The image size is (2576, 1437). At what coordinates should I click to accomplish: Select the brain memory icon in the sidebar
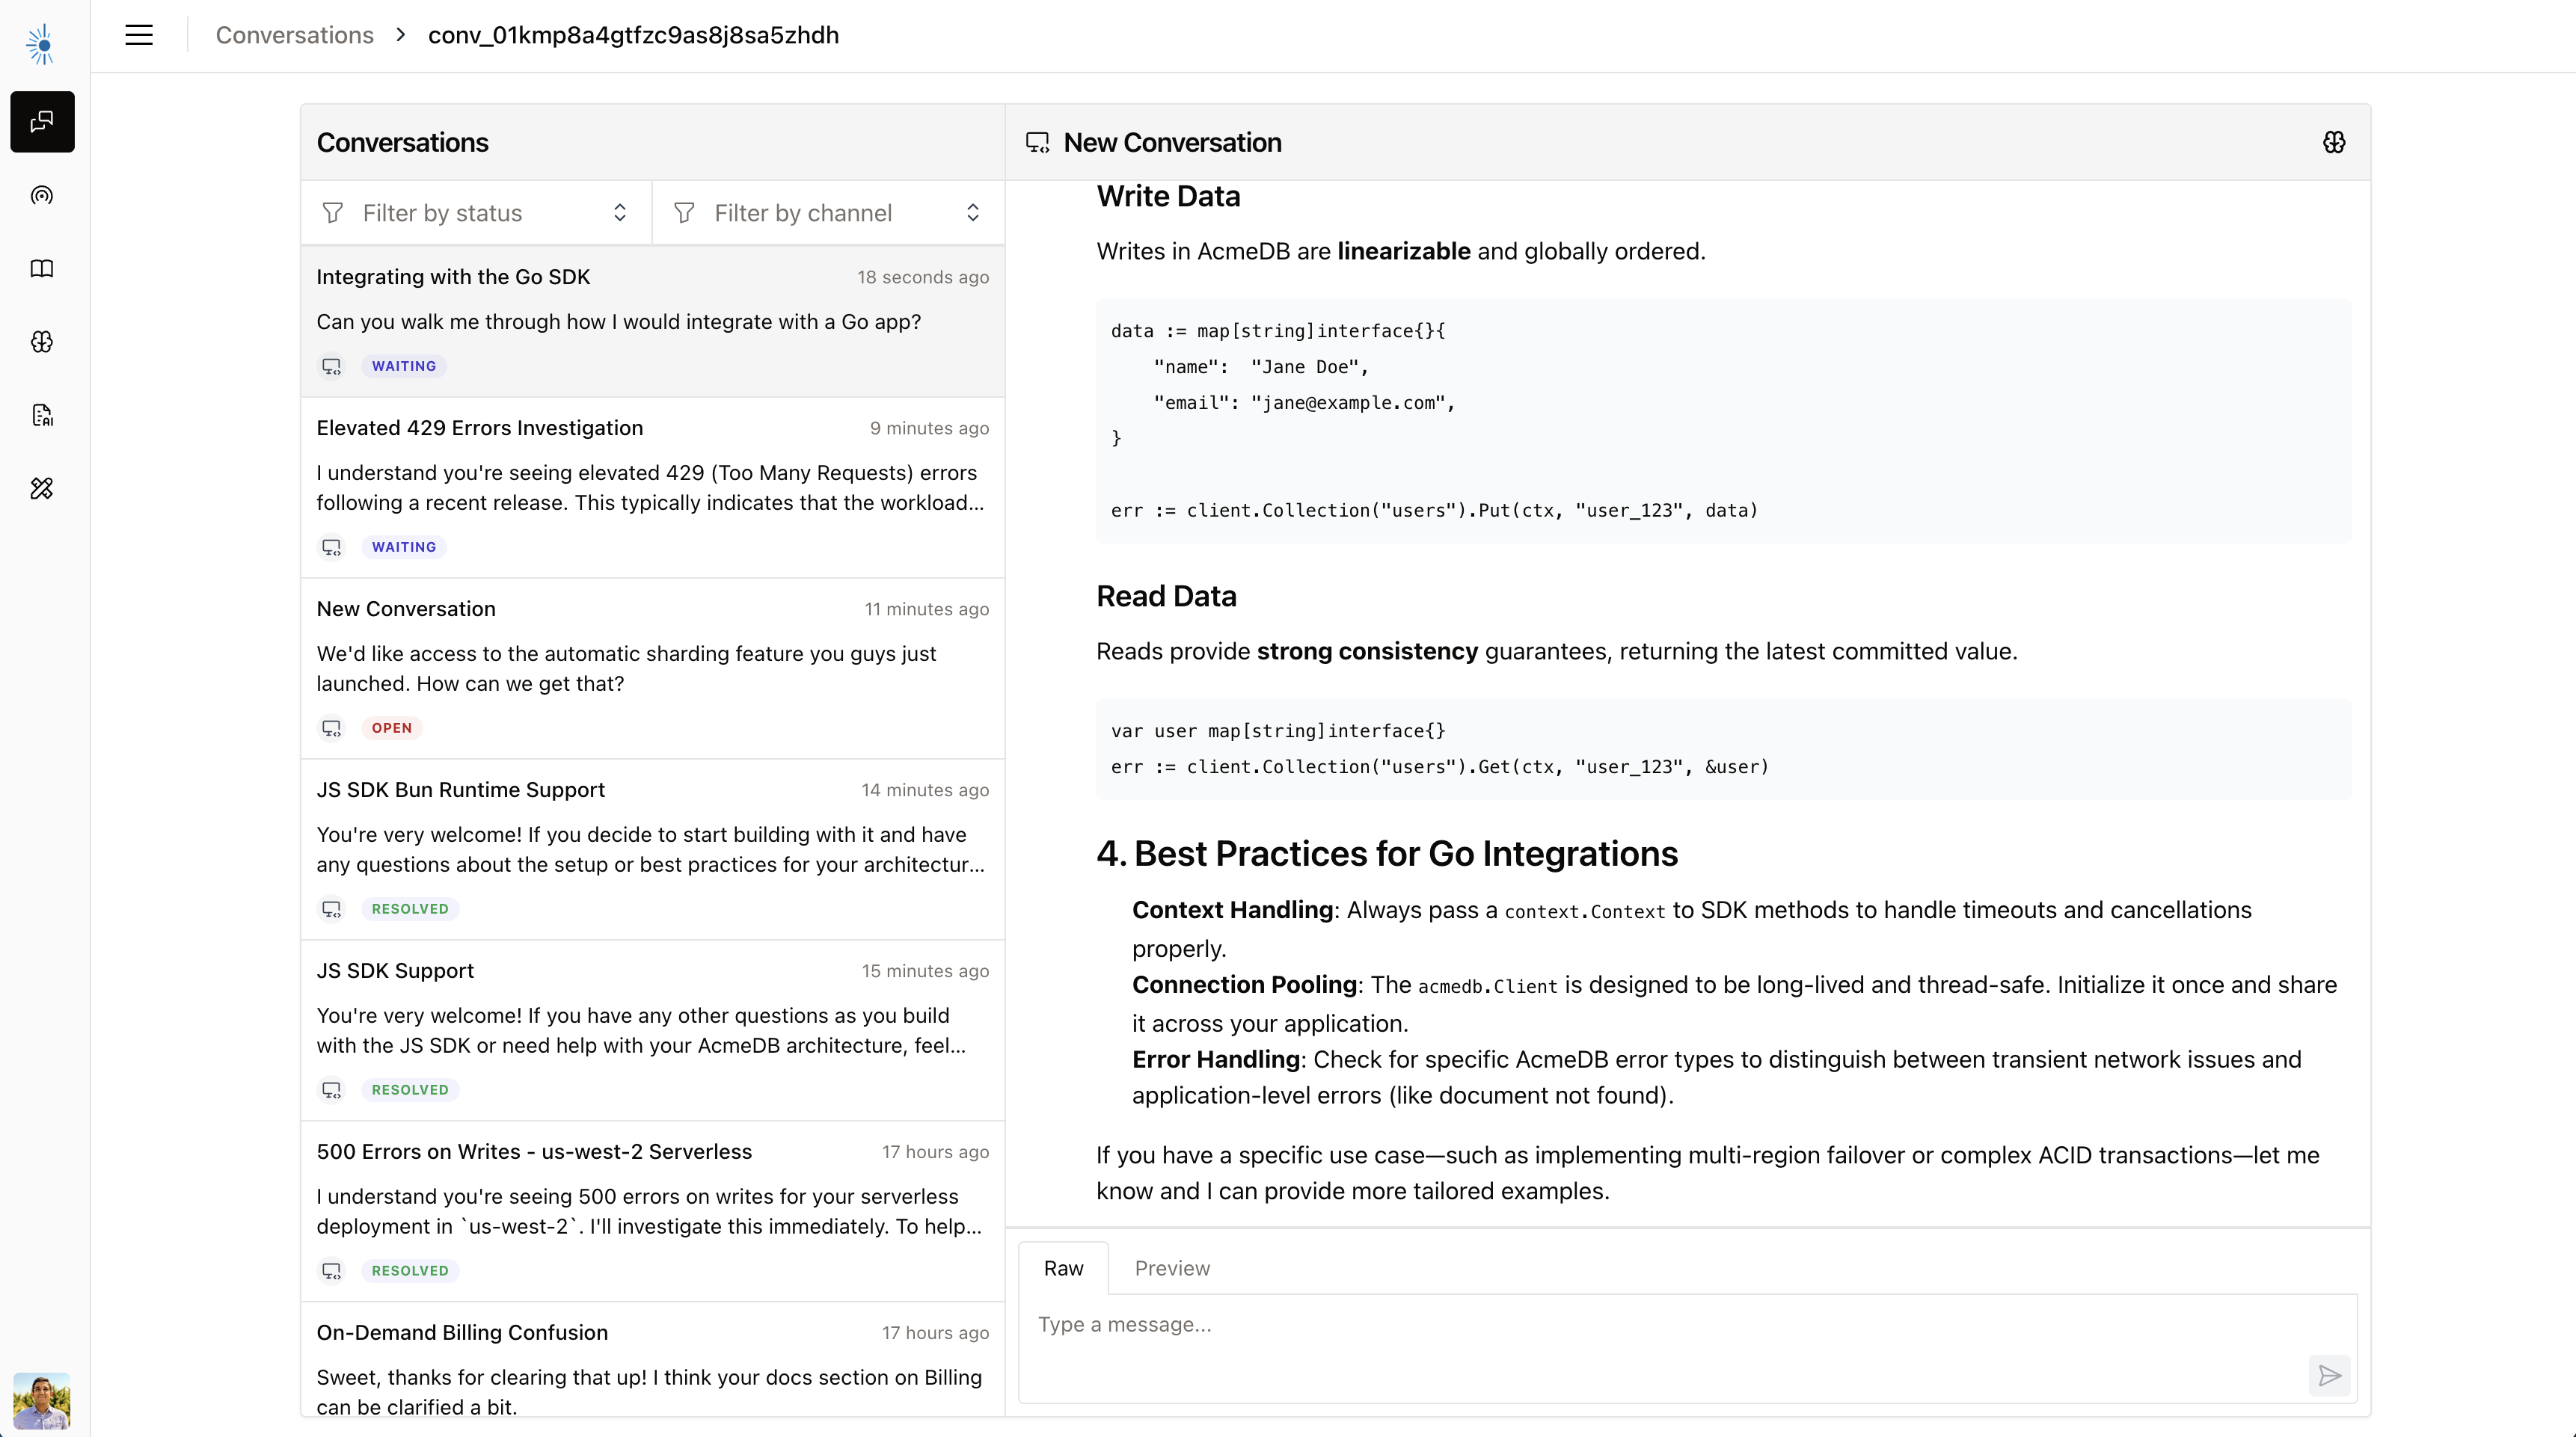pos(42,341)
